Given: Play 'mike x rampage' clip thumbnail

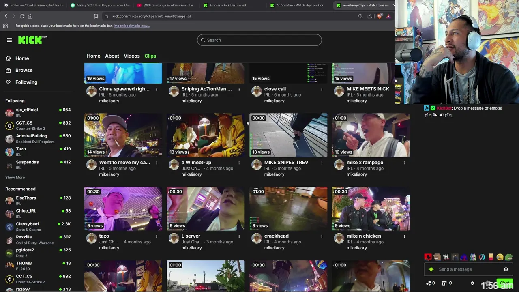Looking at the screenshot, I should click(371, 135).
